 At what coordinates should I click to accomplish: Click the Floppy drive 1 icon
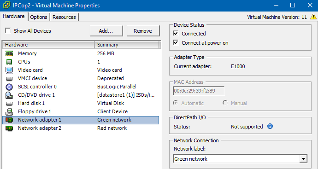tap(9, 111)
